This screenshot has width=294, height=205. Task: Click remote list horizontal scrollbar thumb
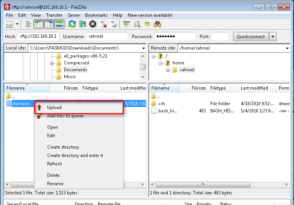click(203, 184)
